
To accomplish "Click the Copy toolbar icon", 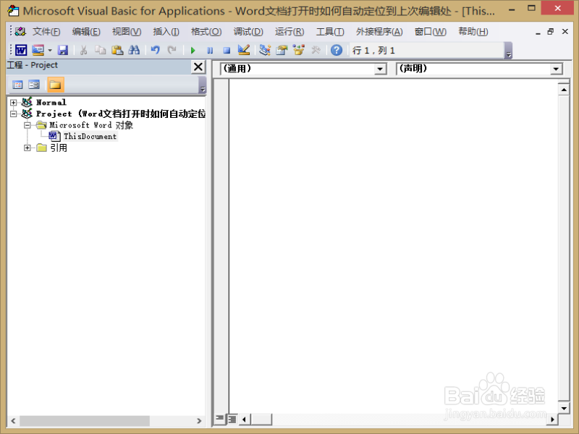I will pyautogui.click(x=100, y=50).
